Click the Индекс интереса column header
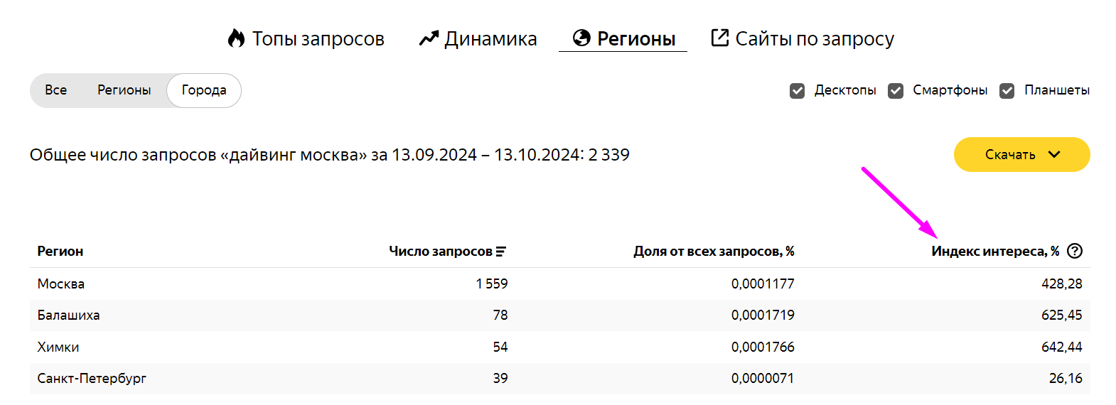The image size is (1116, 405). click(x=994, y=252)
